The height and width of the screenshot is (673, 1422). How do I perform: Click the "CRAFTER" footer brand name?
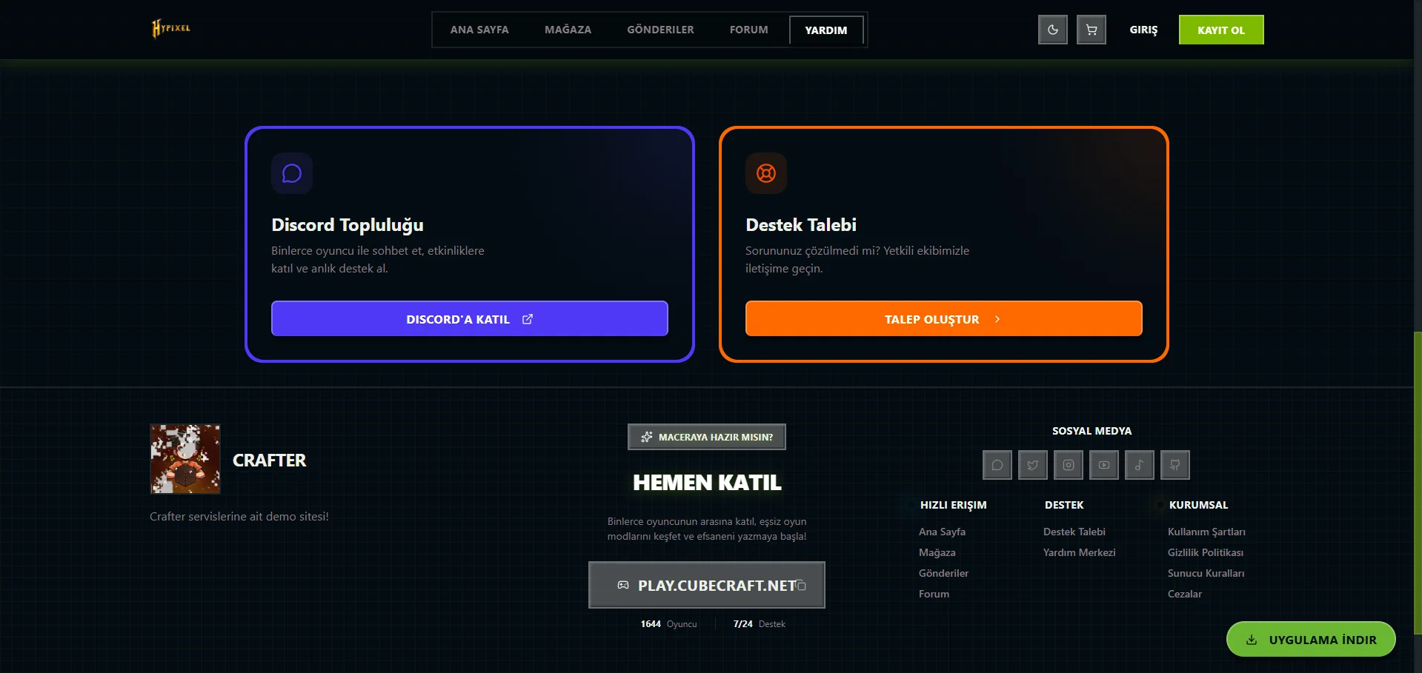(269, 460)
